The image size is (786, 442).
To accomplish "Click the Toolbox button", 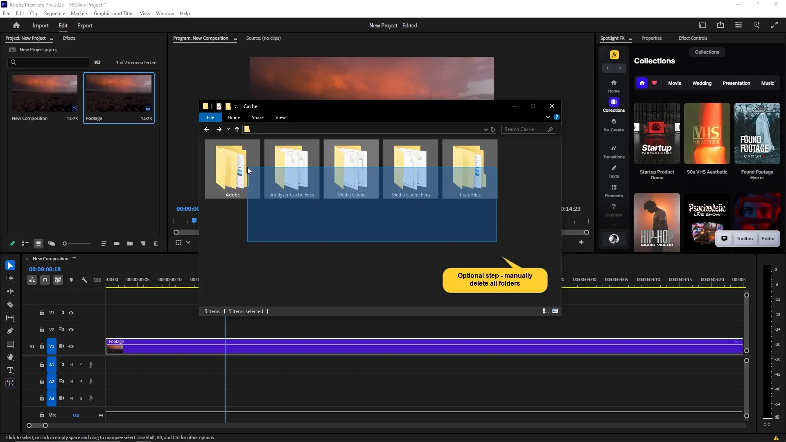I will 745,239.
